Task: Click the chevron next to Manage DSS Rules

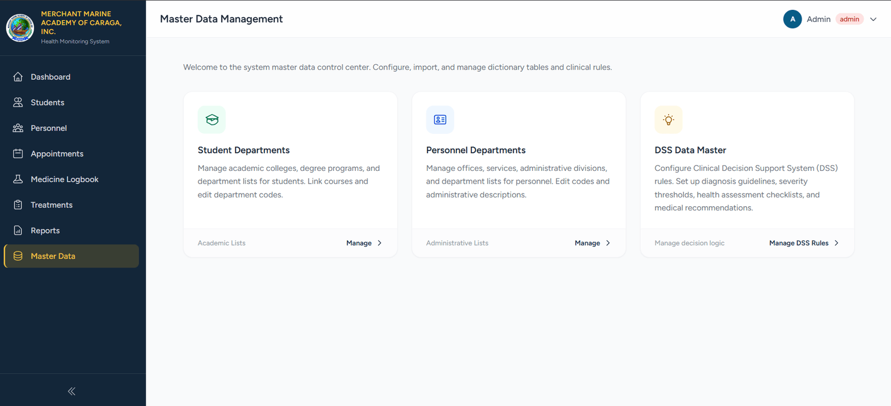Action: (x=836, y=243)
